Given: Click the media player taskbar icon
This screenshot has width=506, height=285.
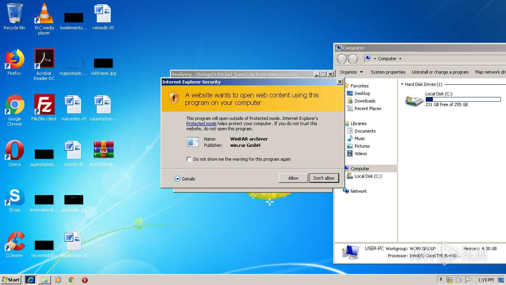Looking at the screenshot, I should 58,280.
